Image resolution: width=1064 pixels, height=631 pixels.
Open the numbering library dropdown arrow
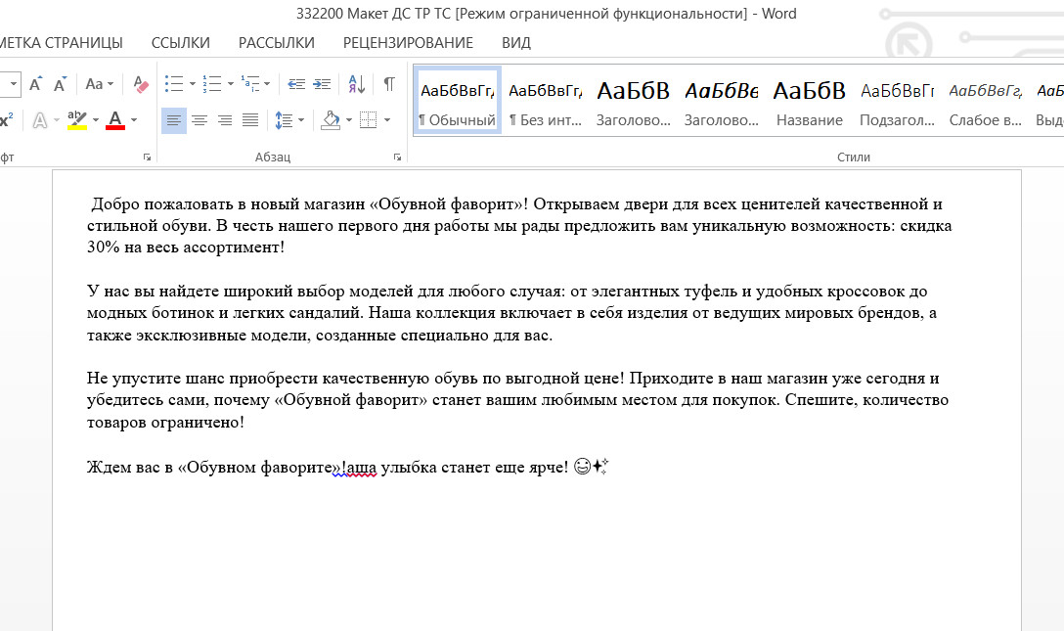tap(231, 84)
